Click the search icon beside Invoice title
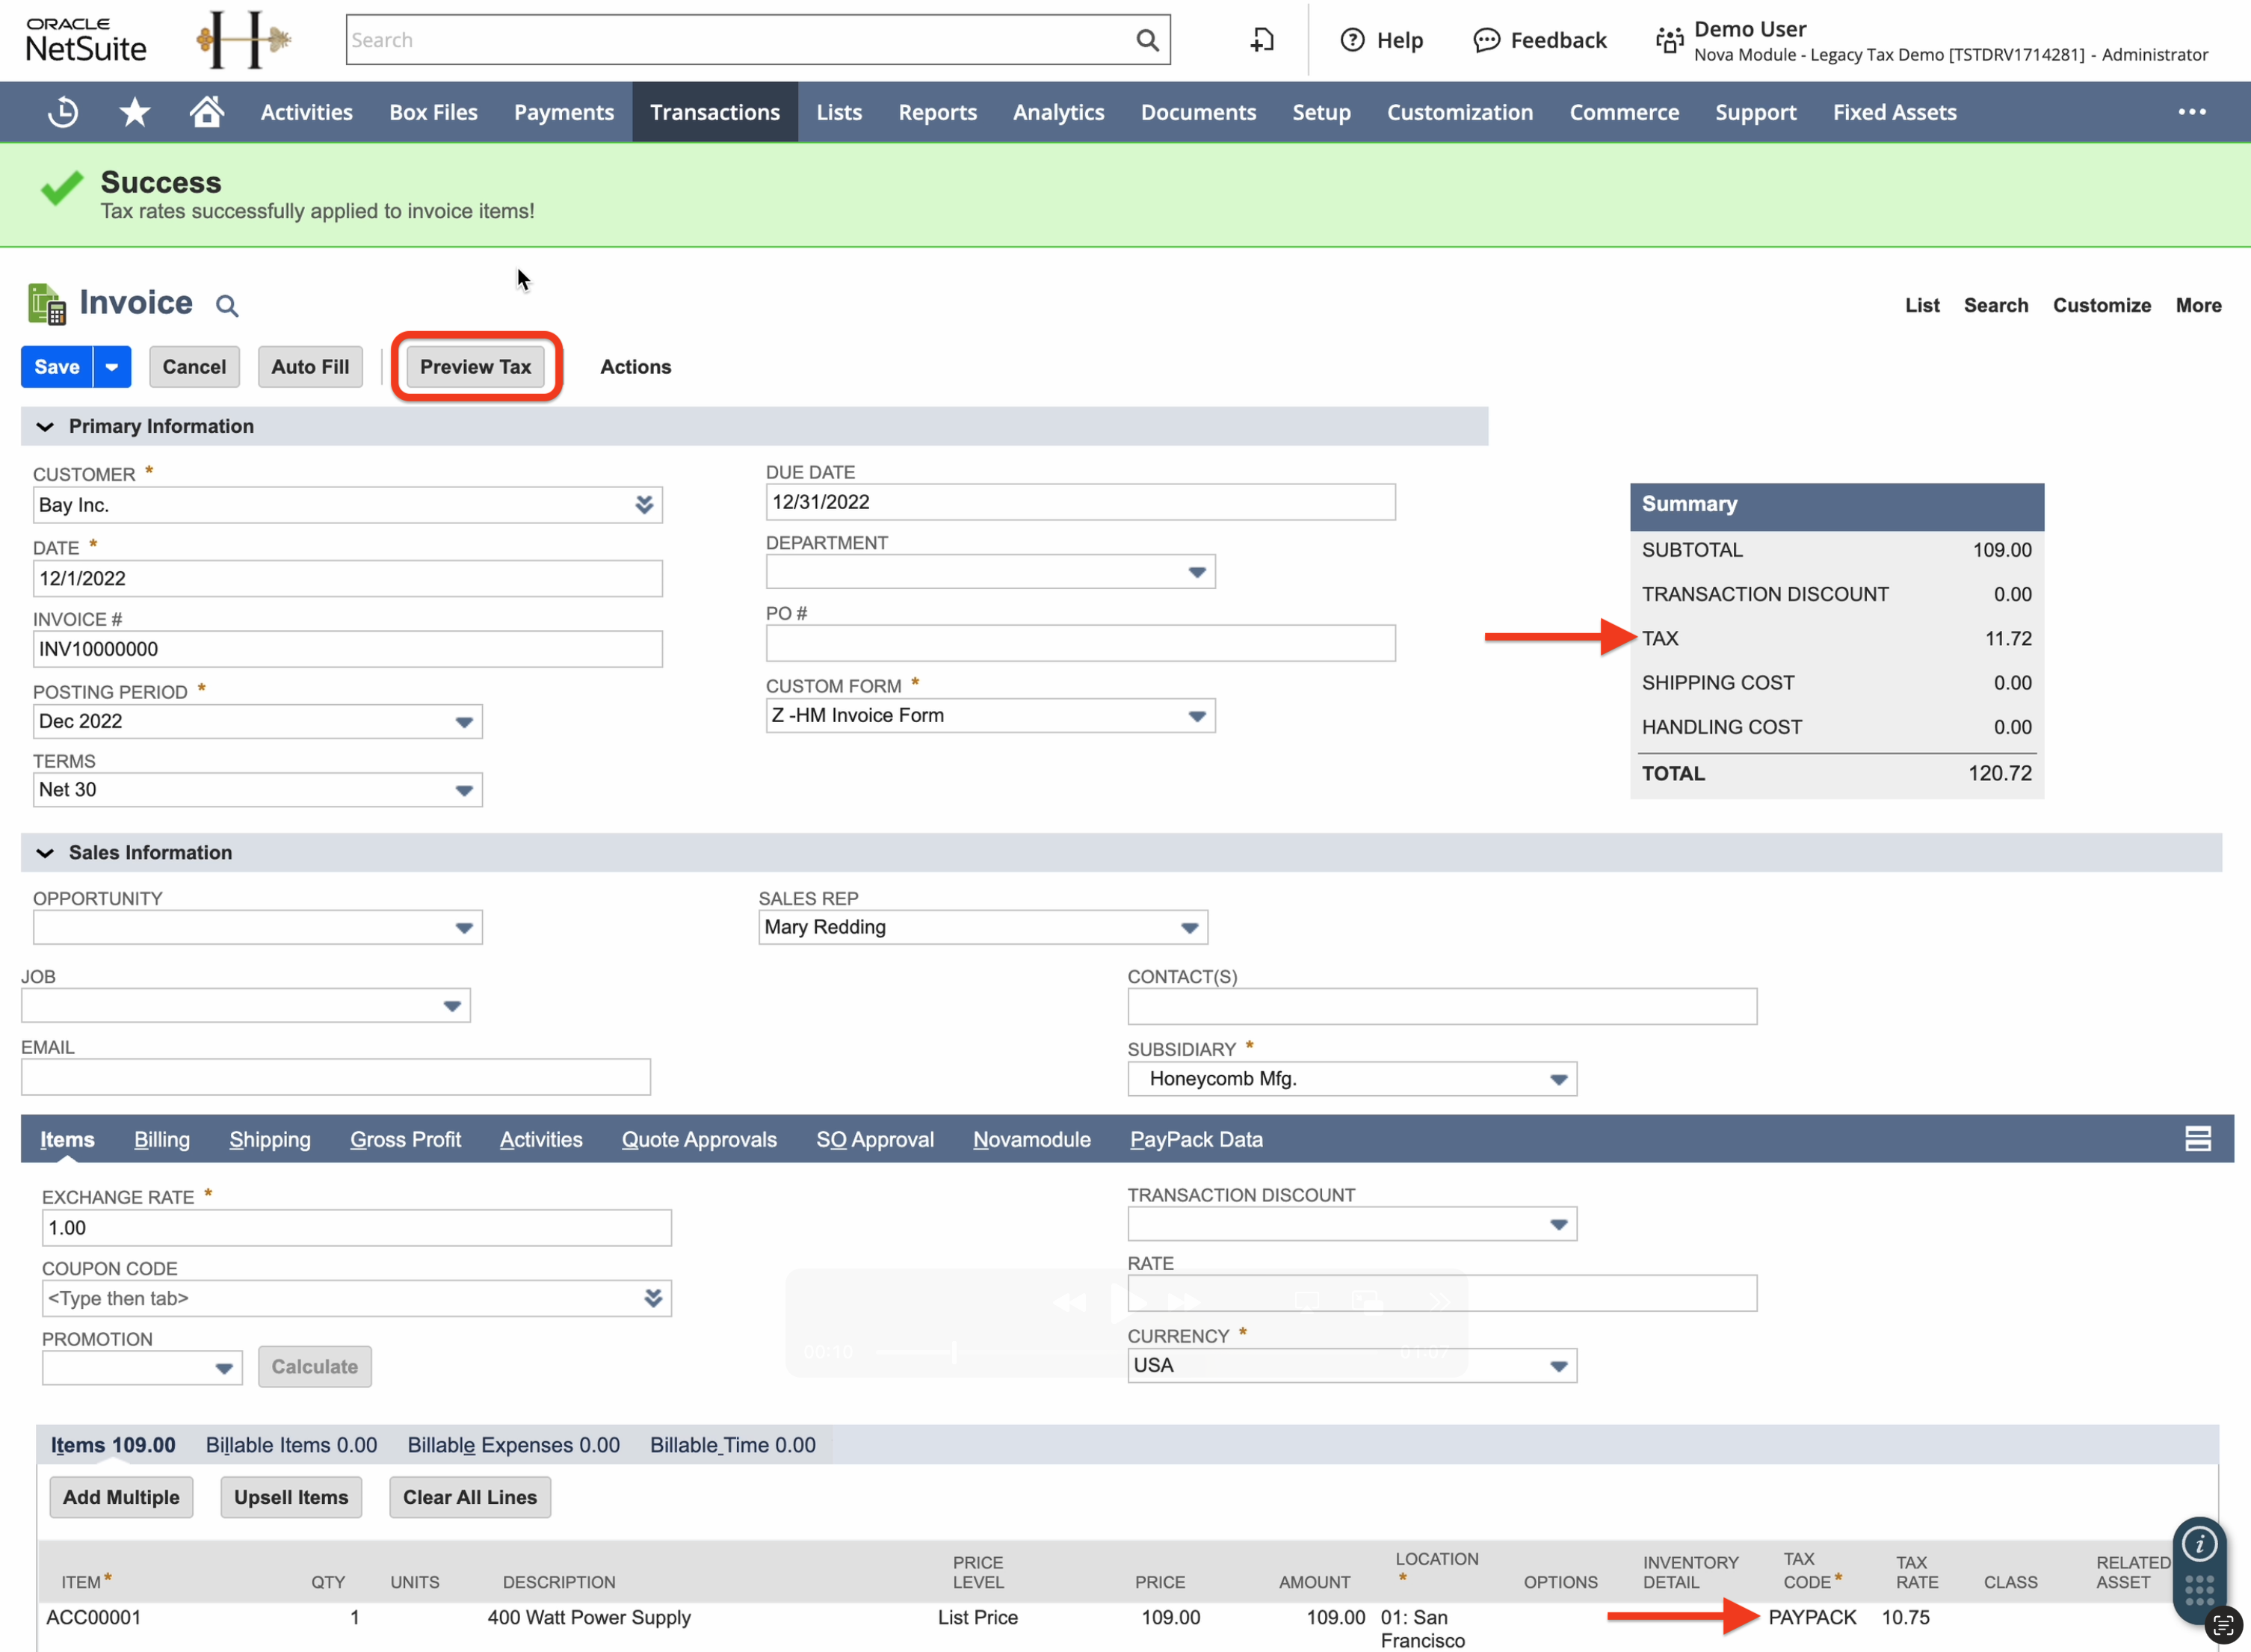2251x1652 pixels. coord(226,305)
